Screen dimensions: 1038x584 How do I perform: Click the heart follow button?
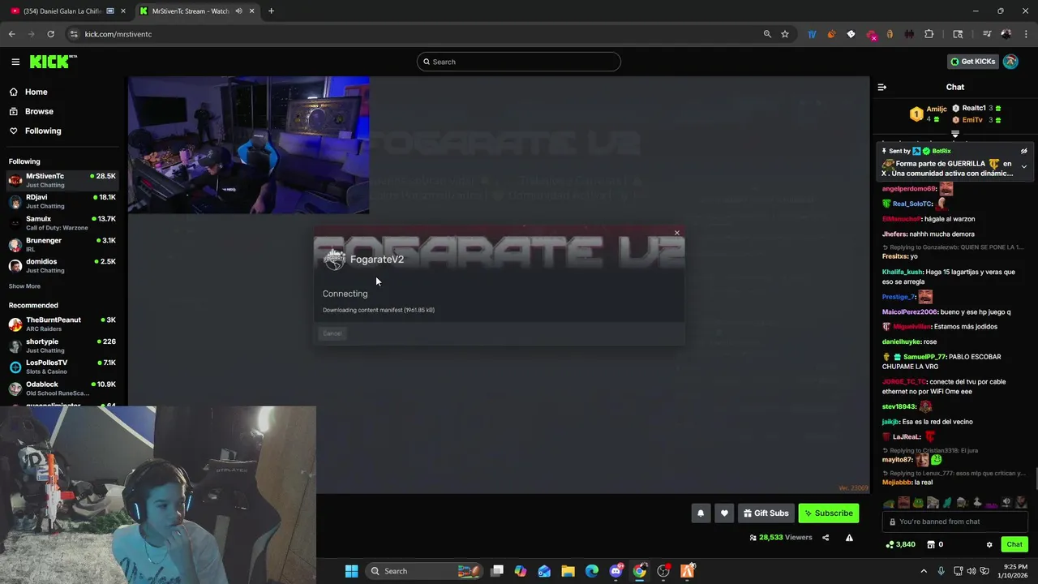click(724, 513)
